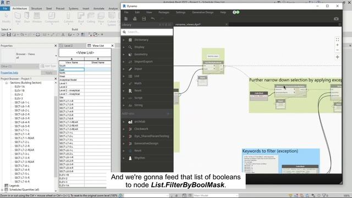Expand the Math library category
Screen dimensions: 352x198
point(124,83)
